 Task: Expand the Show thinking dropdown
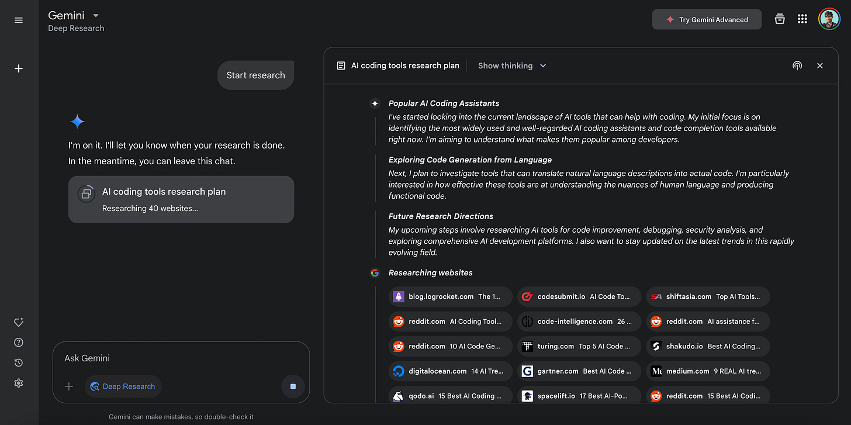[512, 65]
